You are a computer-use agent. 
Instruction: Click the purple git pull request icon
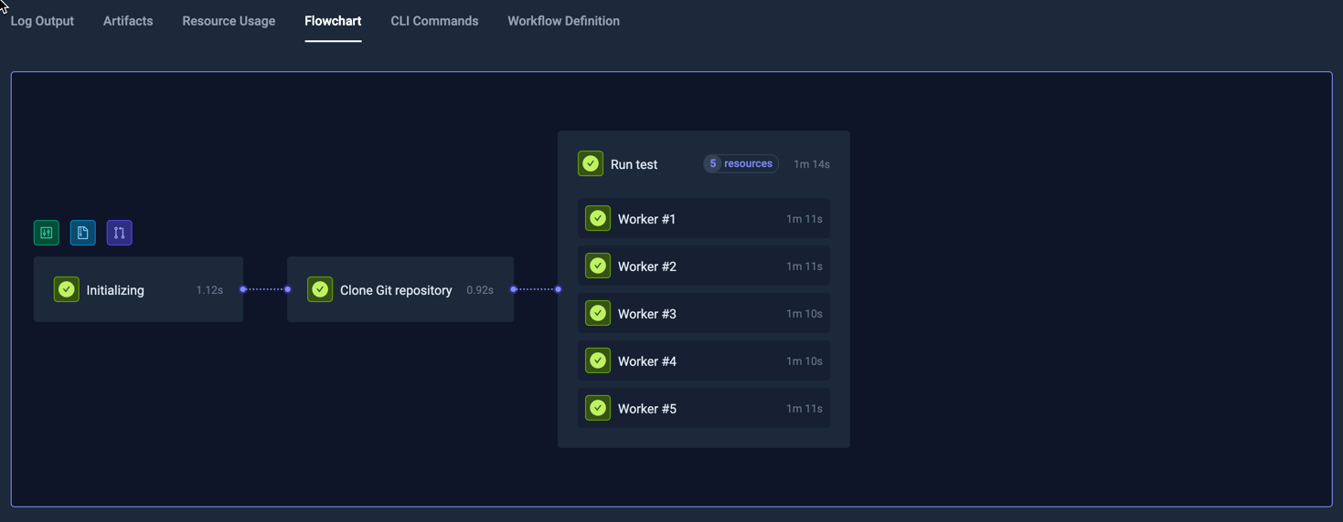pos(120,233)
